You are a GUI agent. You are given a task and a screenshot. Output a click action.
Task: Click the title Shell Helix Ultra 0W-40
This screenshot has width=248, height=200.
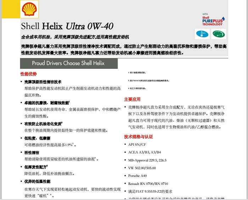(x=67, y=26)
